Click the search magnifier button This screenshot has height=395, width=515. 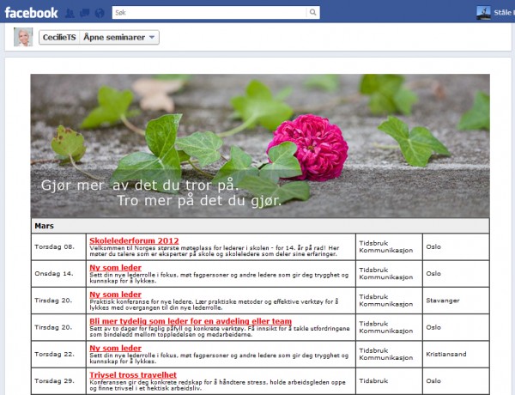[312, 12]
